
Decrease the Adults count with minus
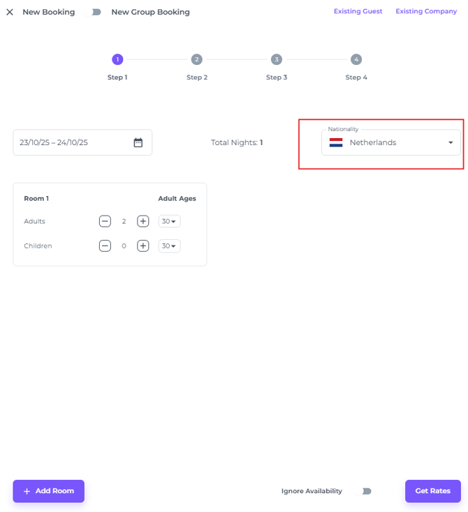coord(105,221)
